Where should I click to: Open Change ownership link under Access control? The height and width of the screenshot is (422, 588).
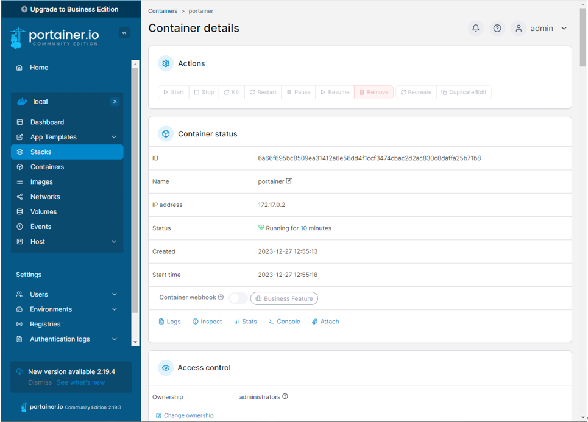(185, 415)
